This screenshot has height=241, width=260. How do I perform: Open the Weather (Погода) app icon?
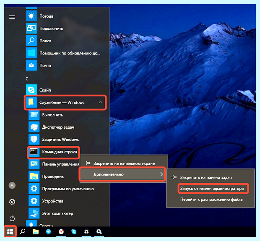31,16
